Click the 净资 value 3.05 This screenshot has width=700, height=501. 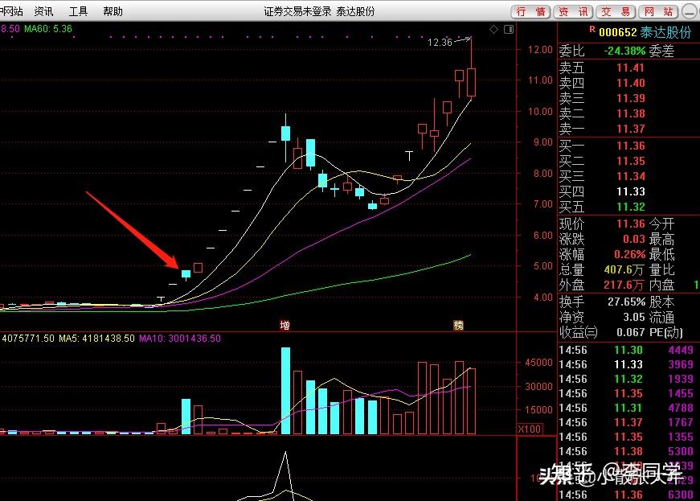(x=634, y=318)
